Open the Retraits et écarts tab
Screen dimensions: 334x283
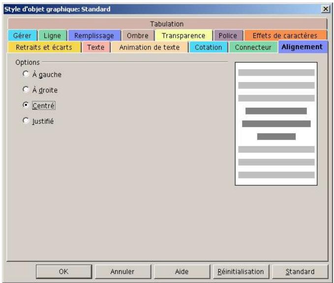pyautogui.click(x=44, y=47)
